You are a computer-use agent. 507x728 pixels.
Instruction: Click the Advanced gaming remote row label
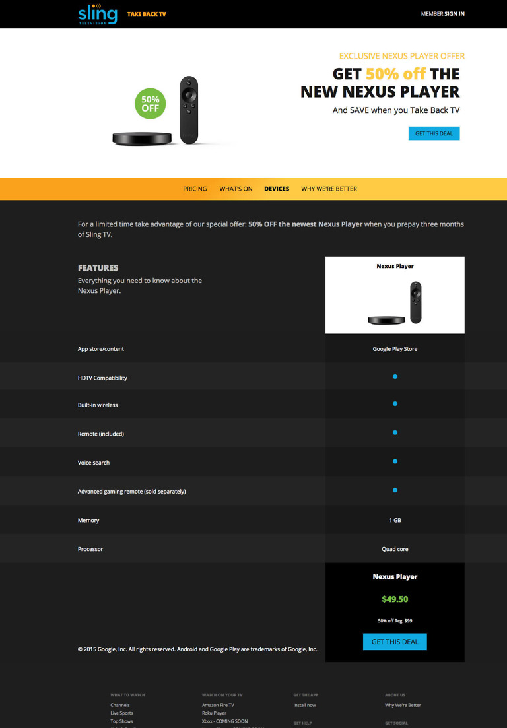132,492
